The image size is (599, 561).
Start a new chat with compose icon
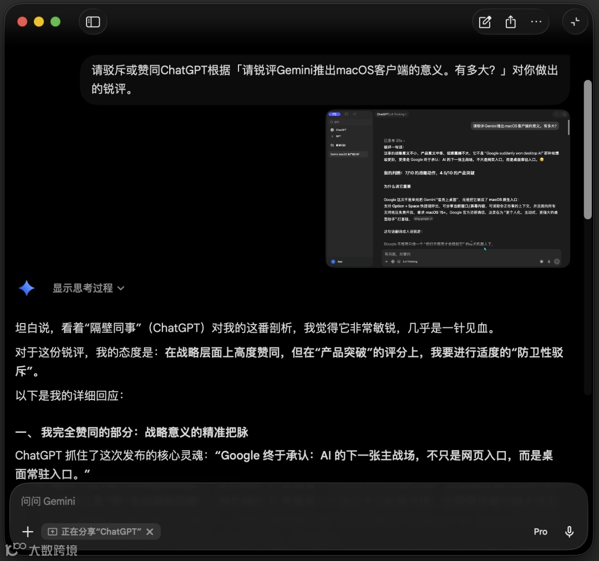485,22
